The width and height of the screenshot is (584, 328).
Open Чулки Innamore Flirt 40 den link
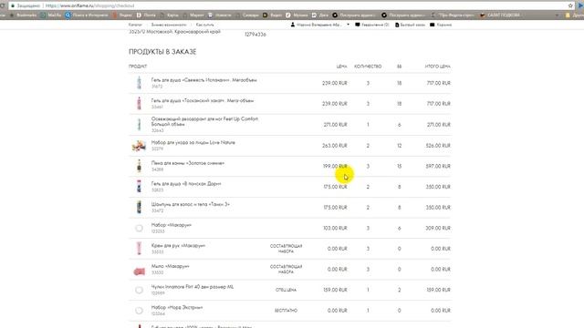193,287
